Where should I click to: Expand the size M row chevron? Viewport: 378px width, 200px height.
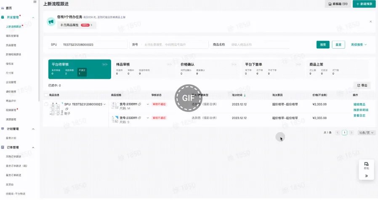[148, 104]
